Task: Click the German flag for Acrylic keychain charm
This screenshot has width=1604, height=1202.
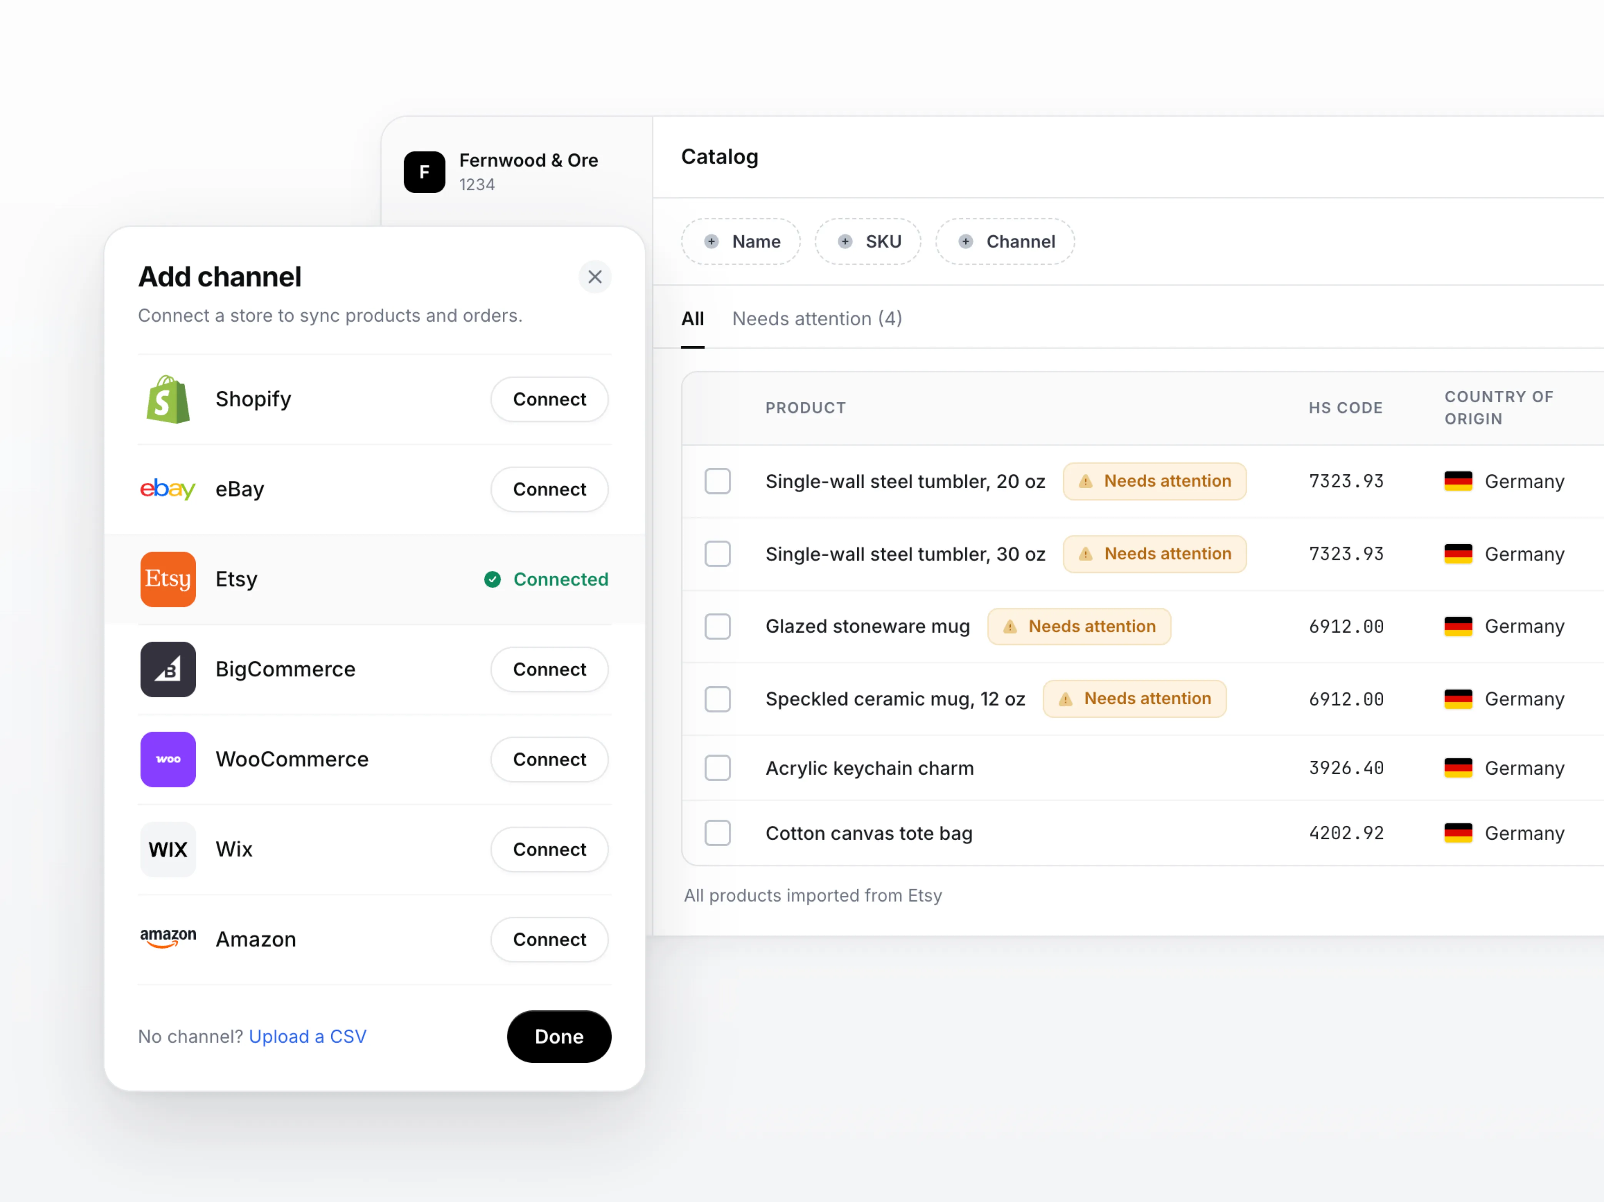Action: click(1457, 768)
